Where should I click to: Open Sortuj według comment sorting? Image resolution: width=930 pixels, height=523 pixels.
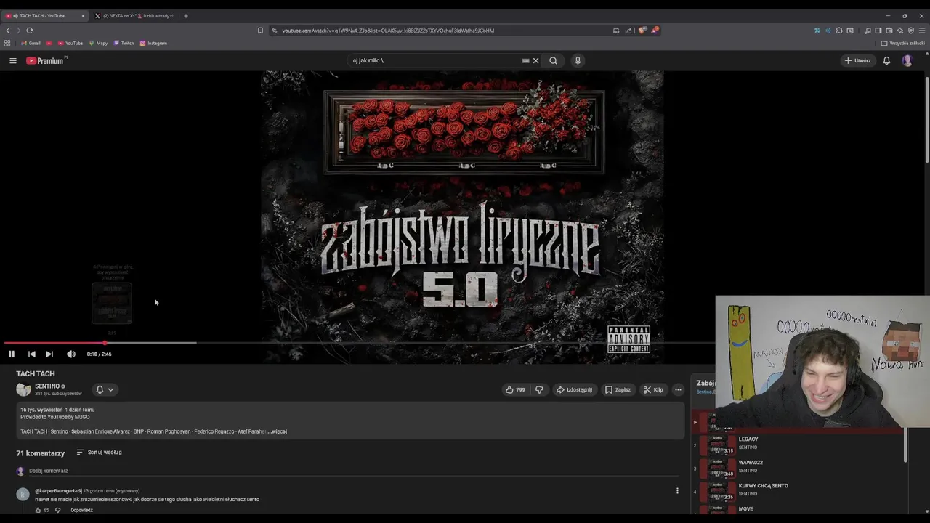[x=99, y=452]
